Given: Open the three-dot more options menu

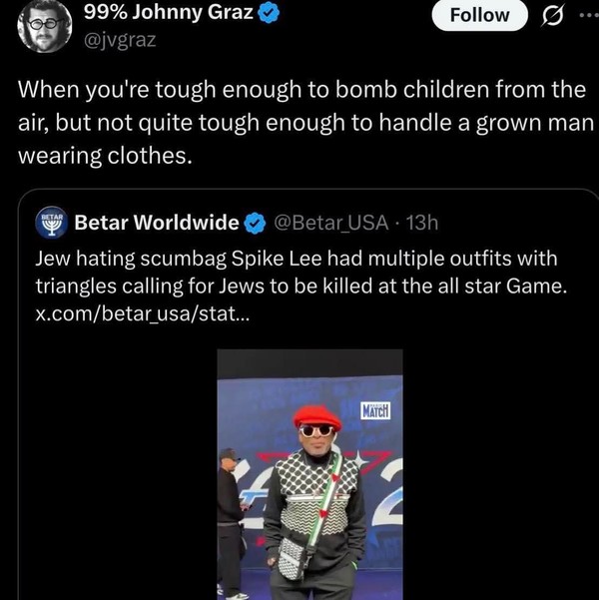Looking at the screenshot, I should (586, 15).
